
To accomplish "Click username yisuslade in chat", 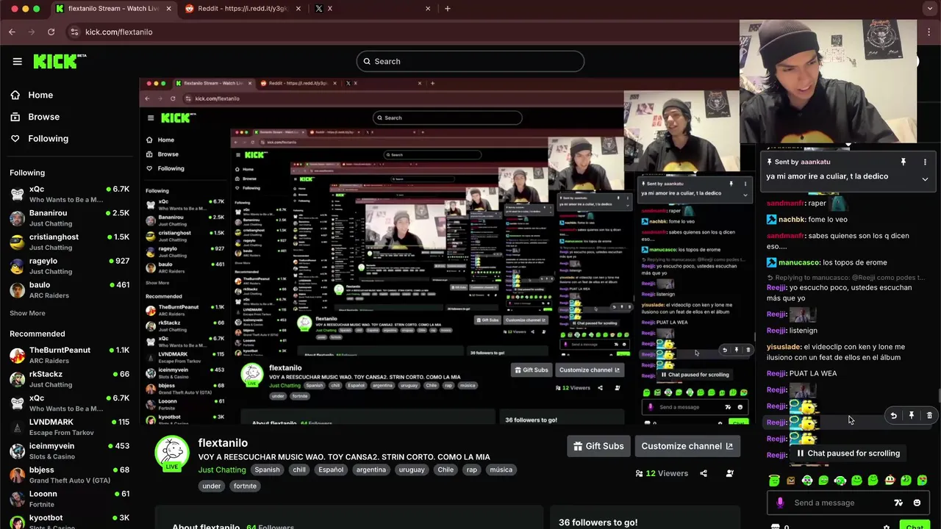I will (783, 347).
